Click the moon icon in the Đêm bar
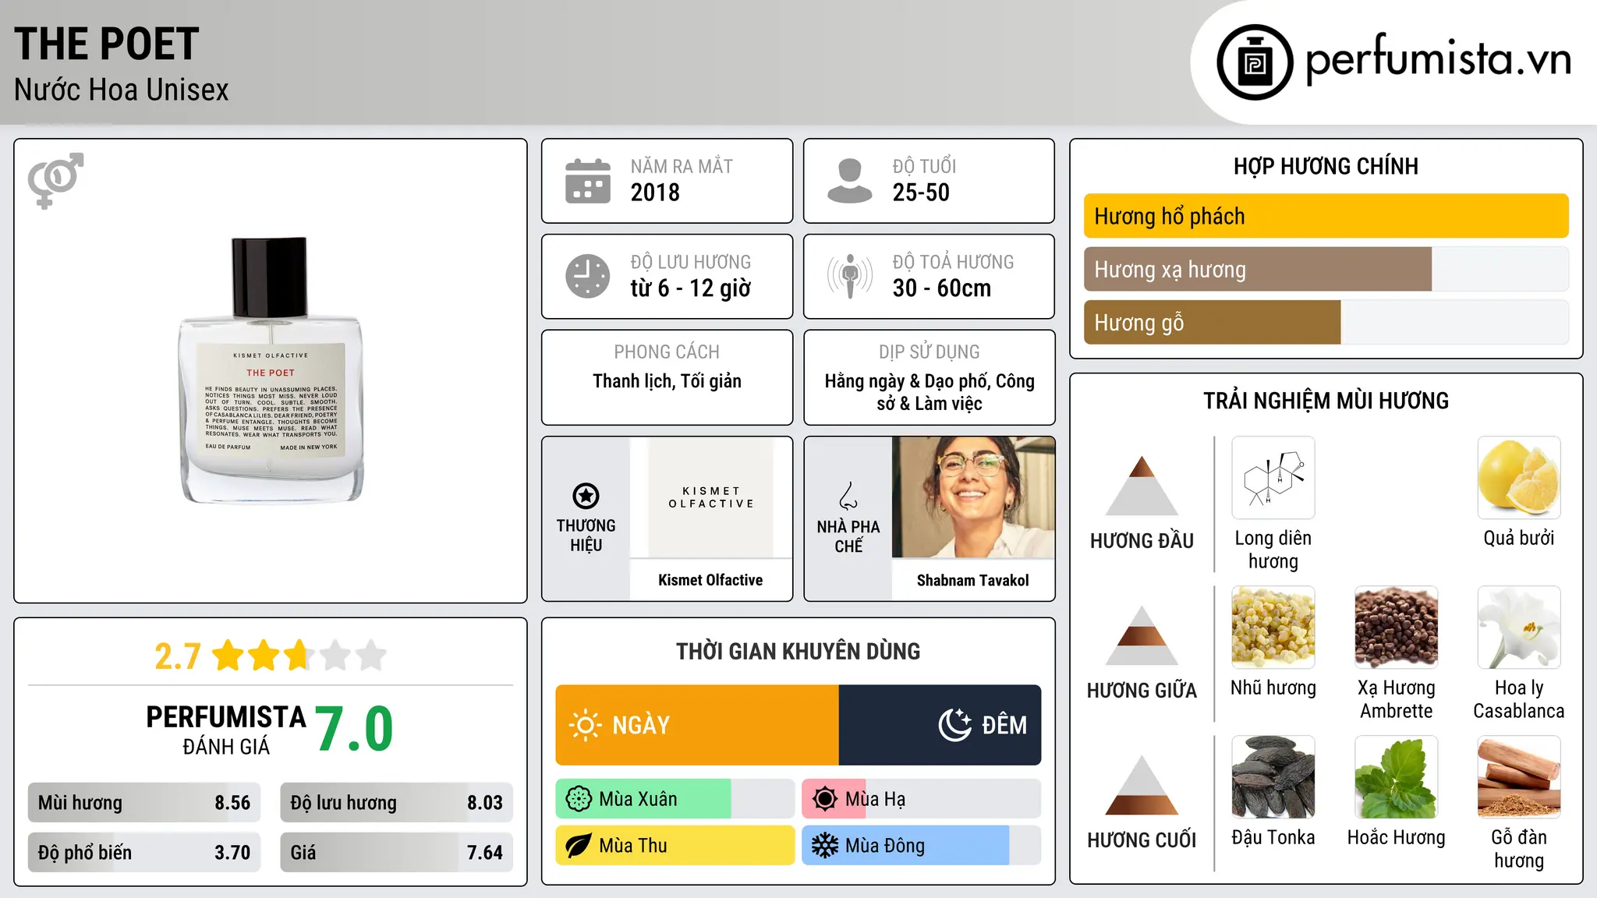The width and height of the screenshot is (1597, 898). coord(955,725)
